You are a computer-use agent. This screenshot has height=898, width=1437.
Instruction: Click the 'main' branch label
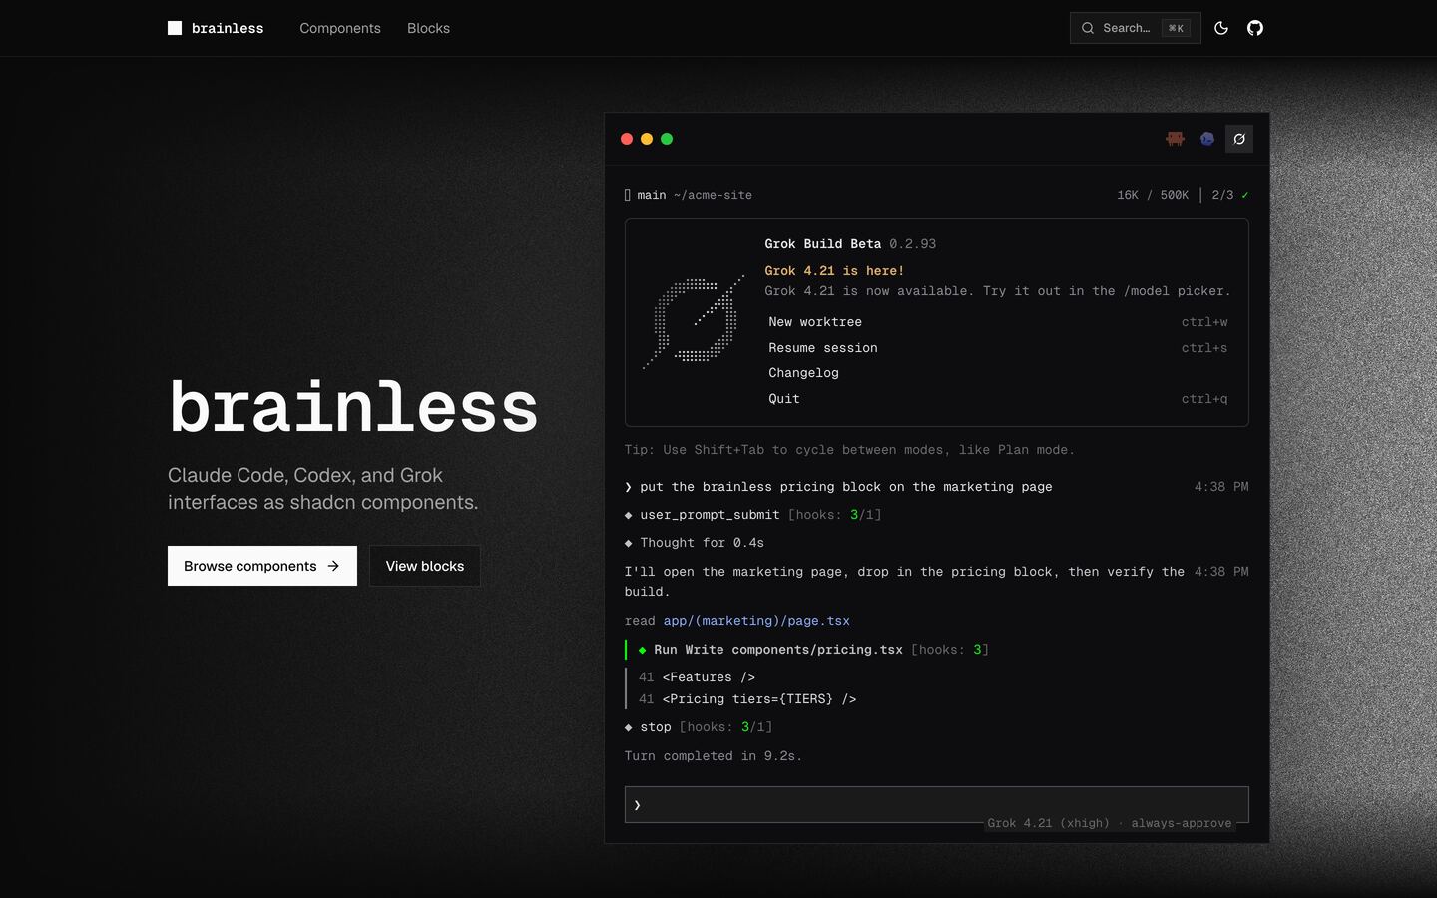pos(652,195)
